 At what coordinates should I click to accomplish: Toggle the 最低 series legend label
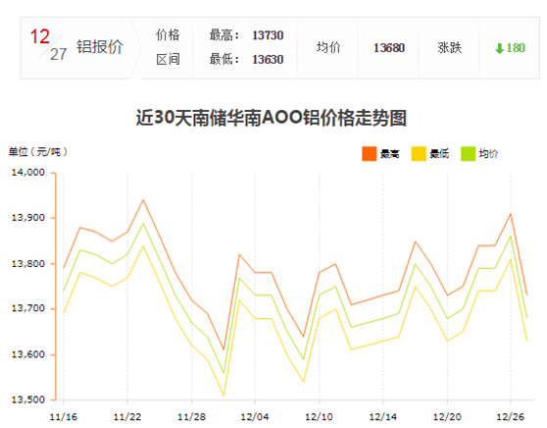(x=439, y=154)
